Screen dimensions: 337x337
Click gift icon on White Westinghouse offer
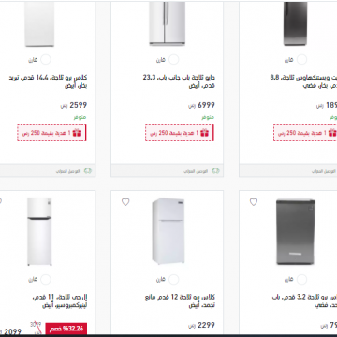(x=332, y=133)
